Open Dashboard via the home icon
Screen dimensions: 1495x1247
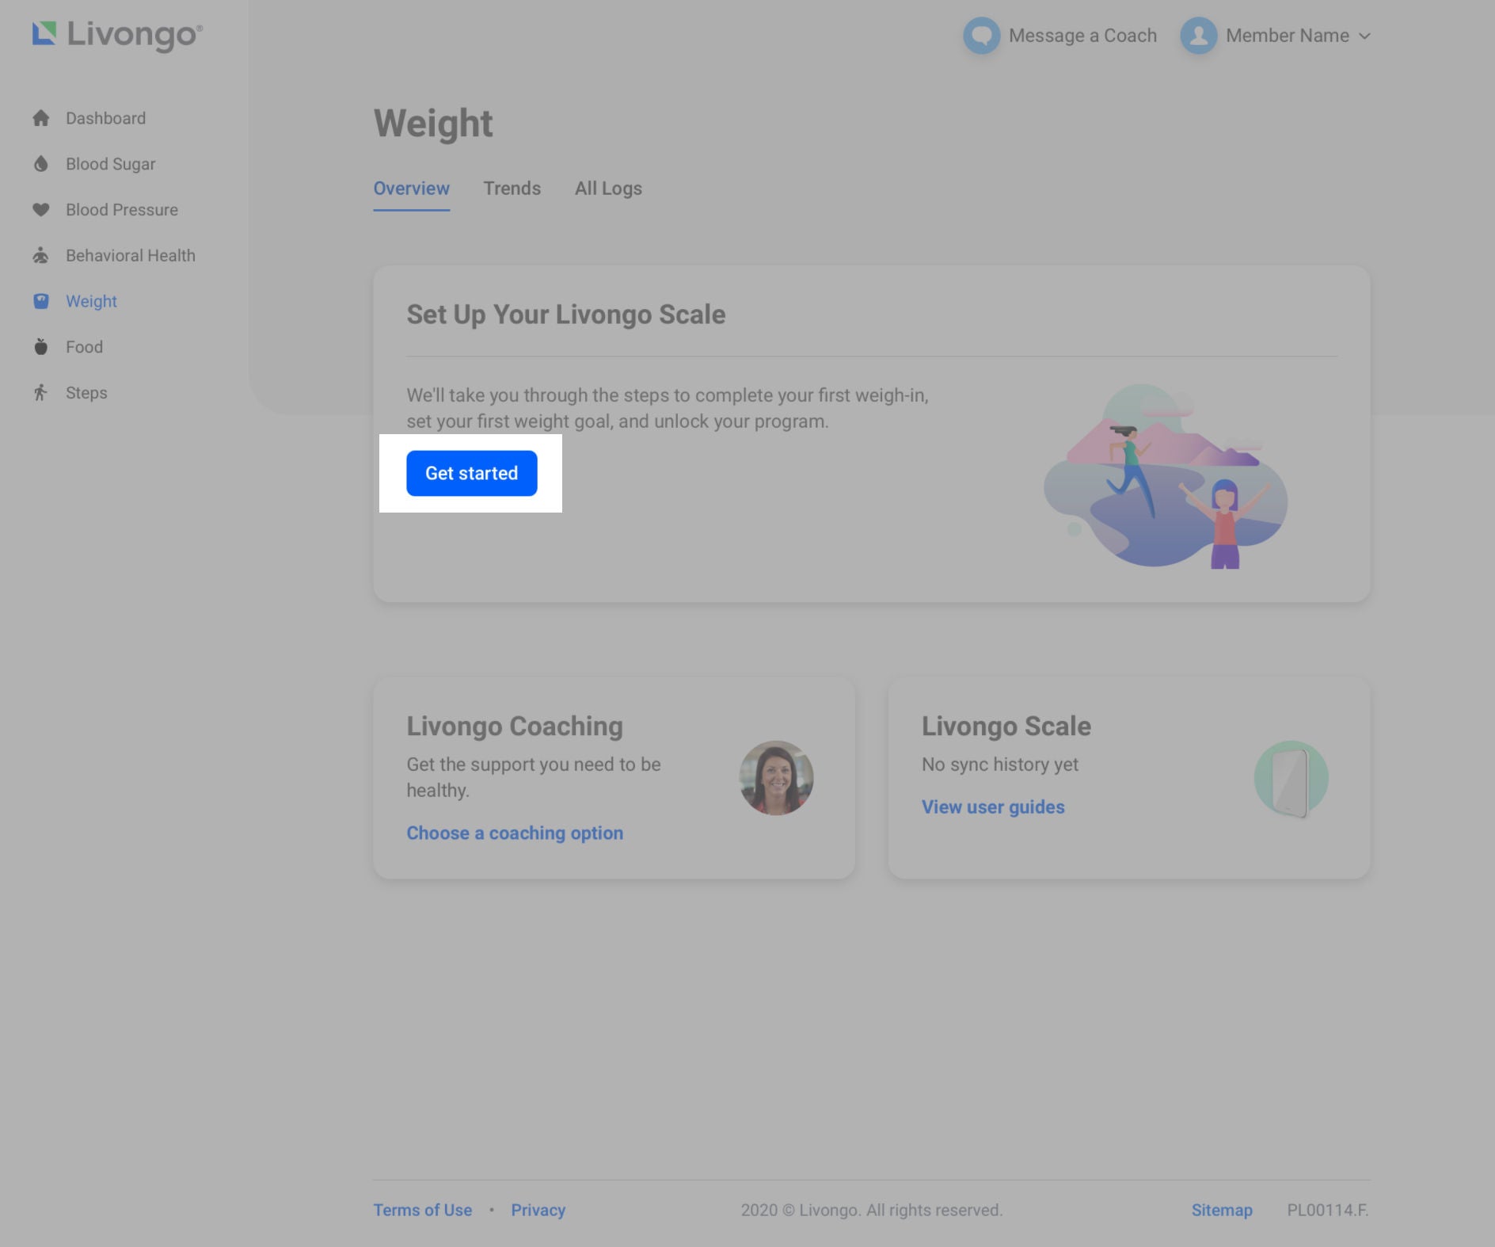(41, 119)
